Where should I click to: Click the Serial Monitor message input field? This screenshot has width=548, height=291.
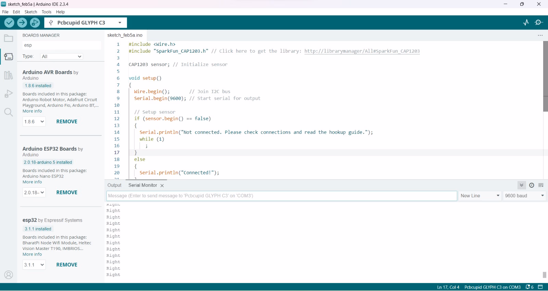[282, 196]
